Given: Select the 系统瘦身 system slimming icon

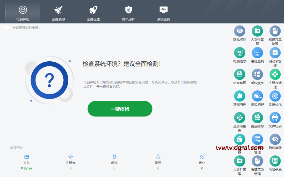Looking at the screenshot, I should click(x=257, y=75).
